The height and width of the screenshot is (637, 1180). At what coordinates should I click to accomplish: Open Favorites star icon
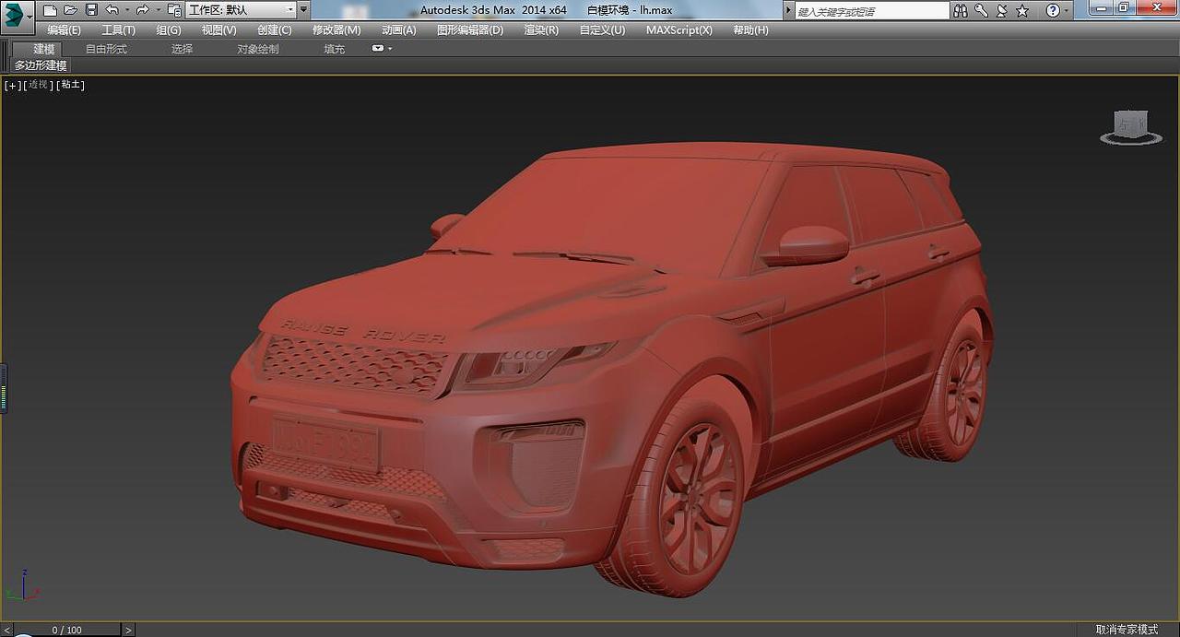(1022, 11)
